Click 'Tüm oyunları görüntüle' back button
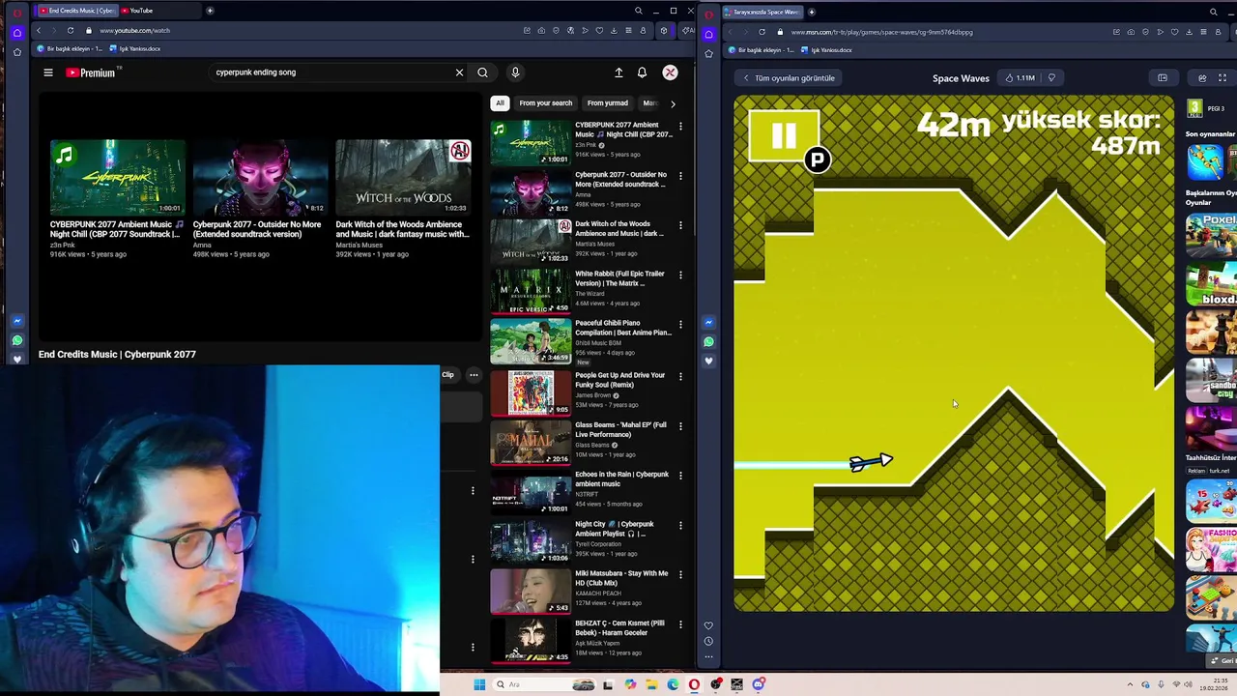This screenshot has width=1237, height=696. click(790, 78)
